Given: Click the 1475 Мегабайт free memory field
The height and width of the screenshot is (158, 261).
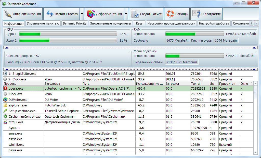Looking at the screenshot, I should [178, 40].
